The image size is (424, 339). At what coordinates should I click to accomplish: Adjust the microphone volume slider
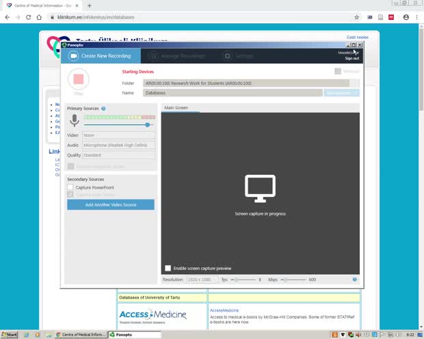pos(147,125)
